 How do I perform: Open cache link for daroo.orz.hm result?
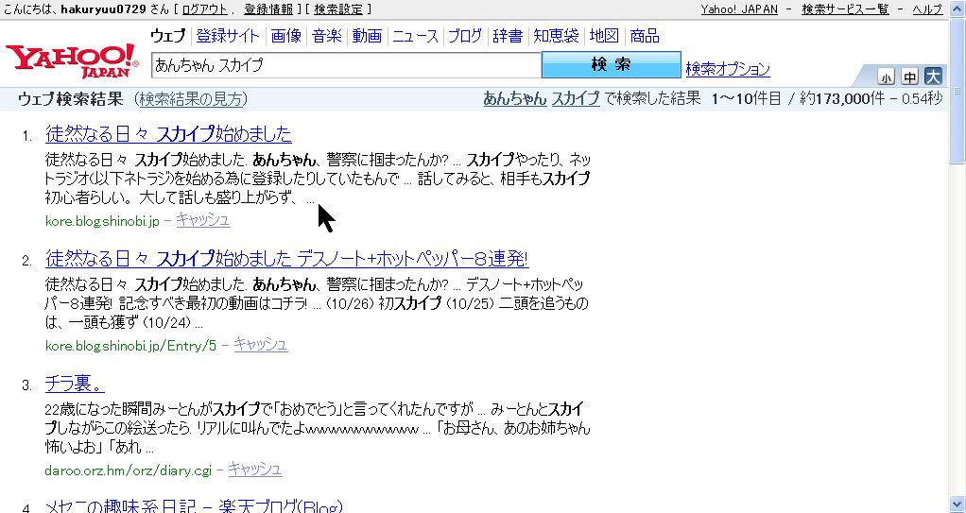(x=255, y=470)
